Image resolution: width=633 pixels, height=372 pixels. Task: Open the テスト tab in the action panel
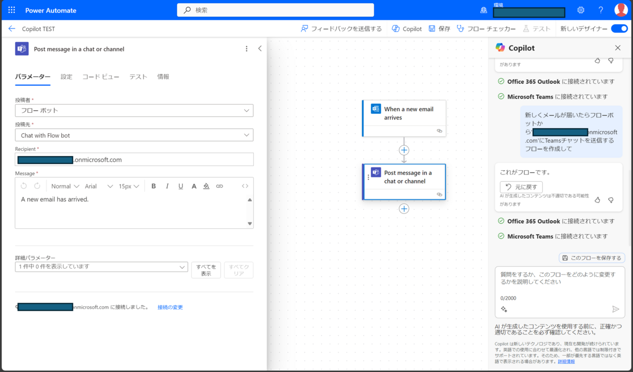coord(138,77)
